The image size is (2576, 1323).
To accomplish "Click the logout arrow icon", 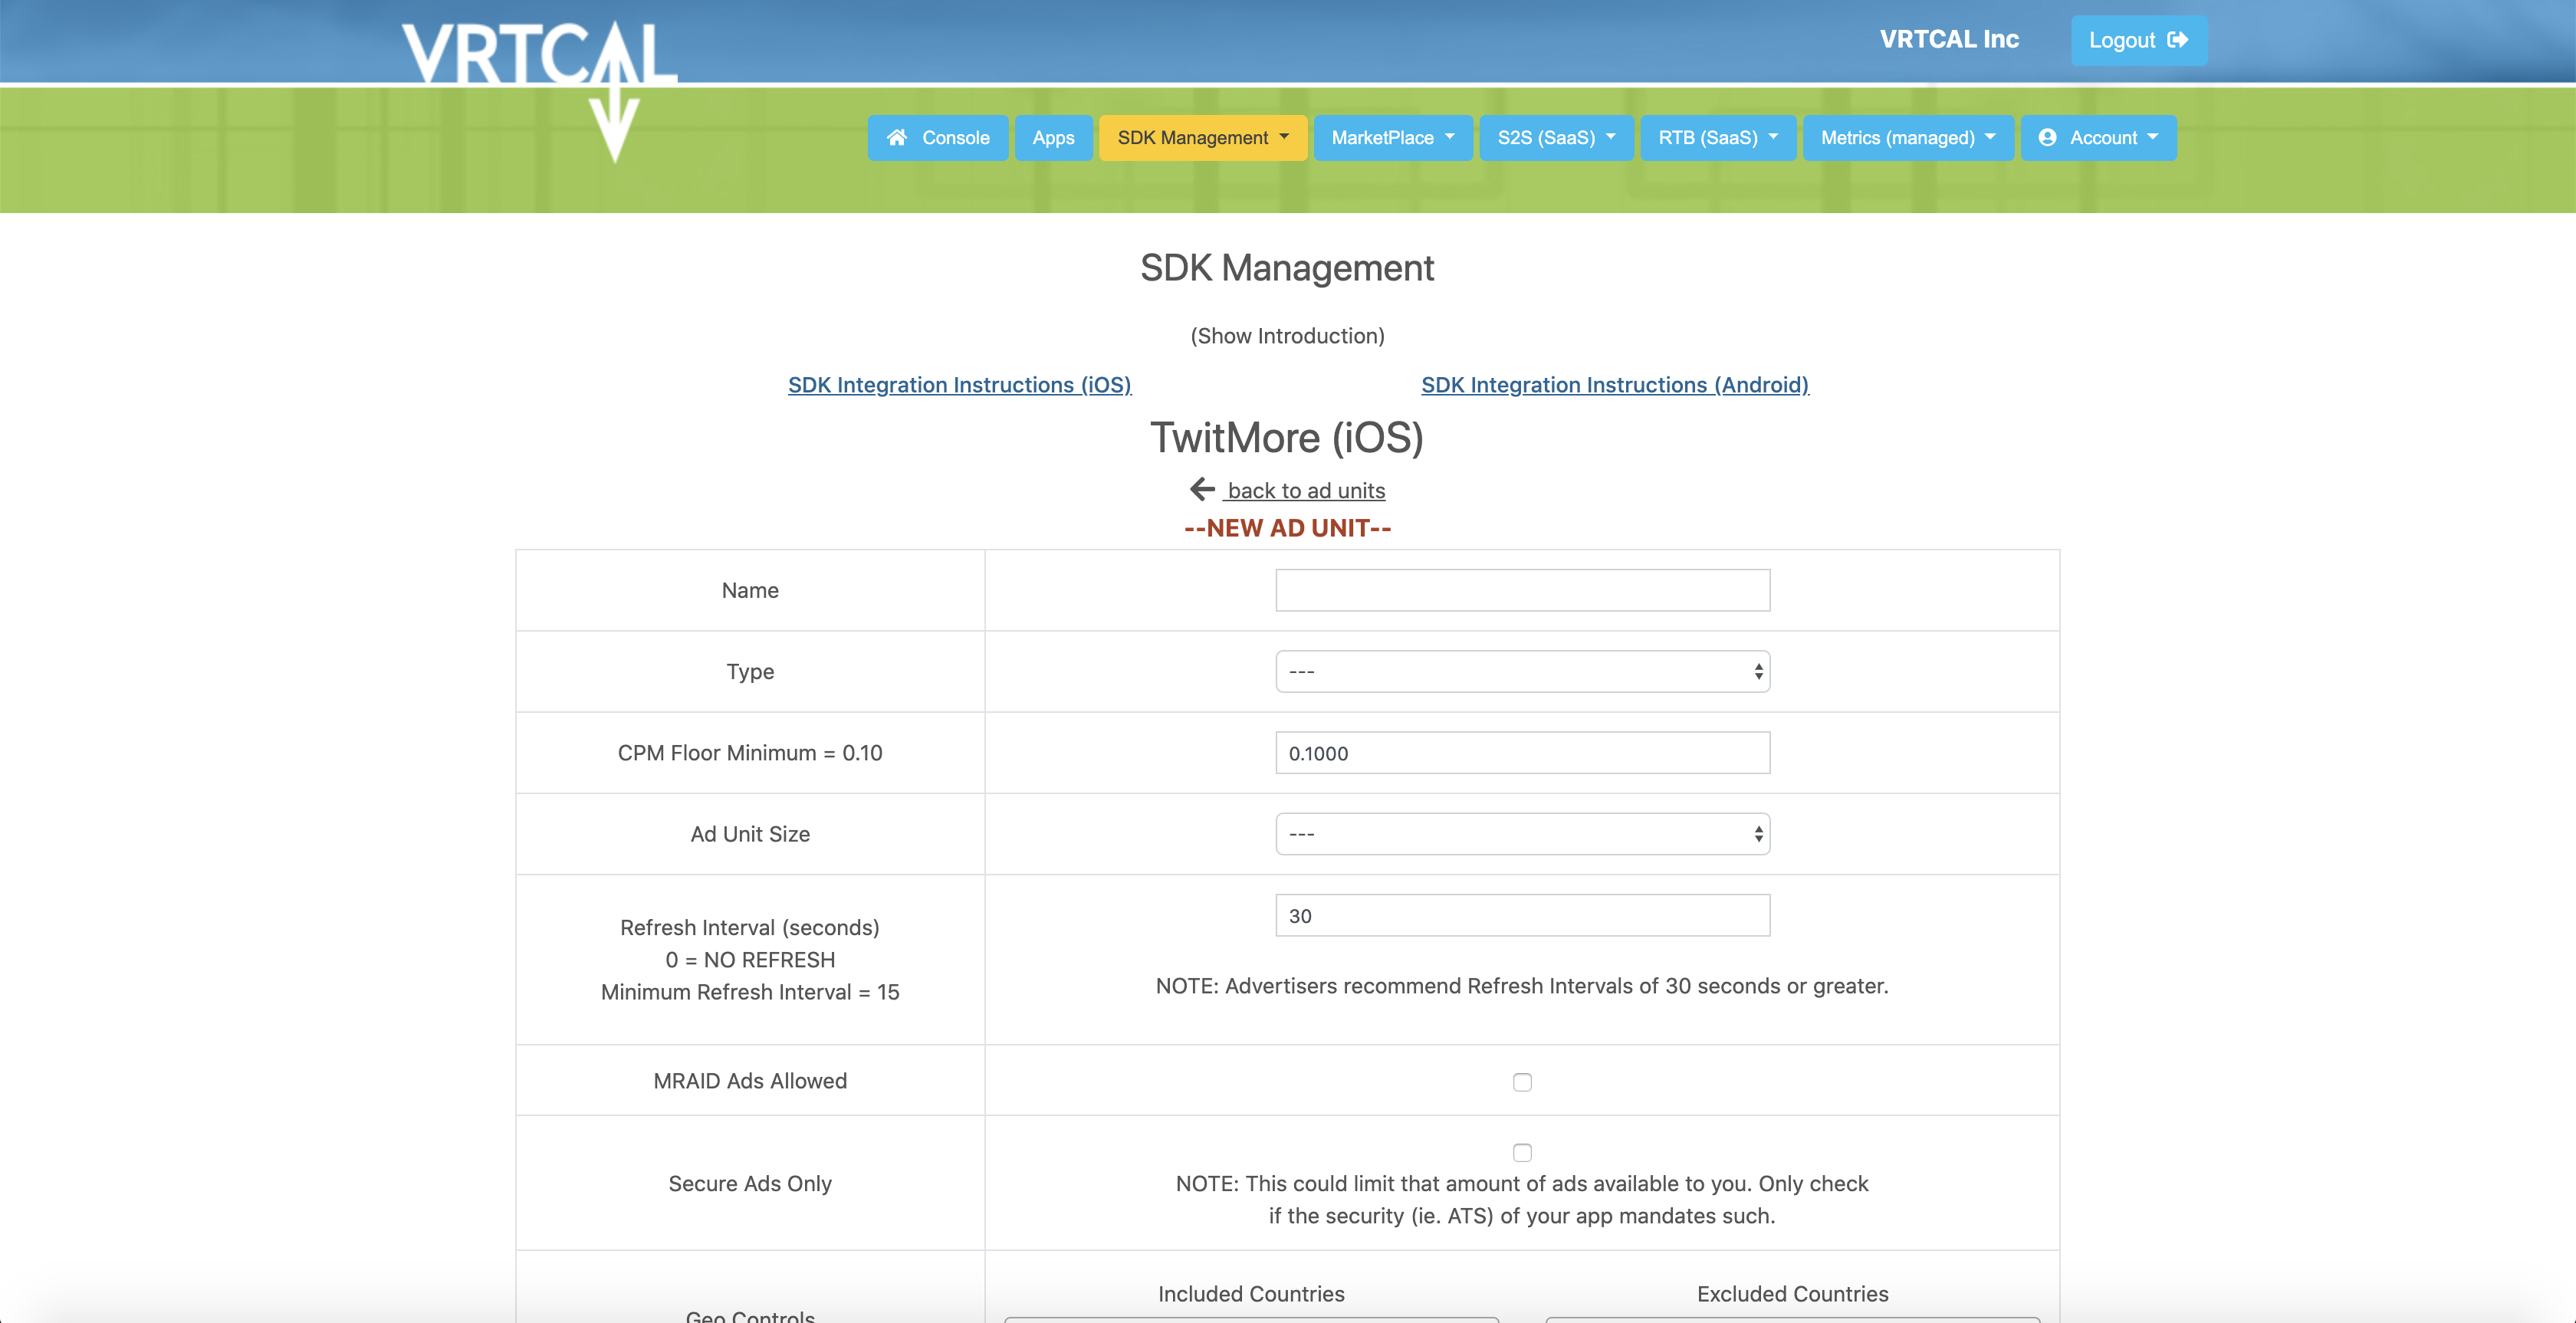I will point(2178,40).
